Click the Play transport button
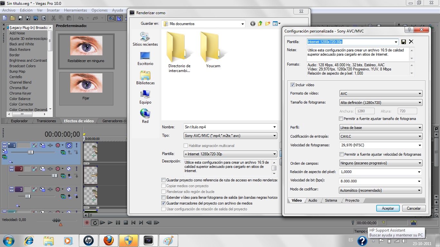The width and height of the screenshot is (440, 247). click(x=110, y=223)
